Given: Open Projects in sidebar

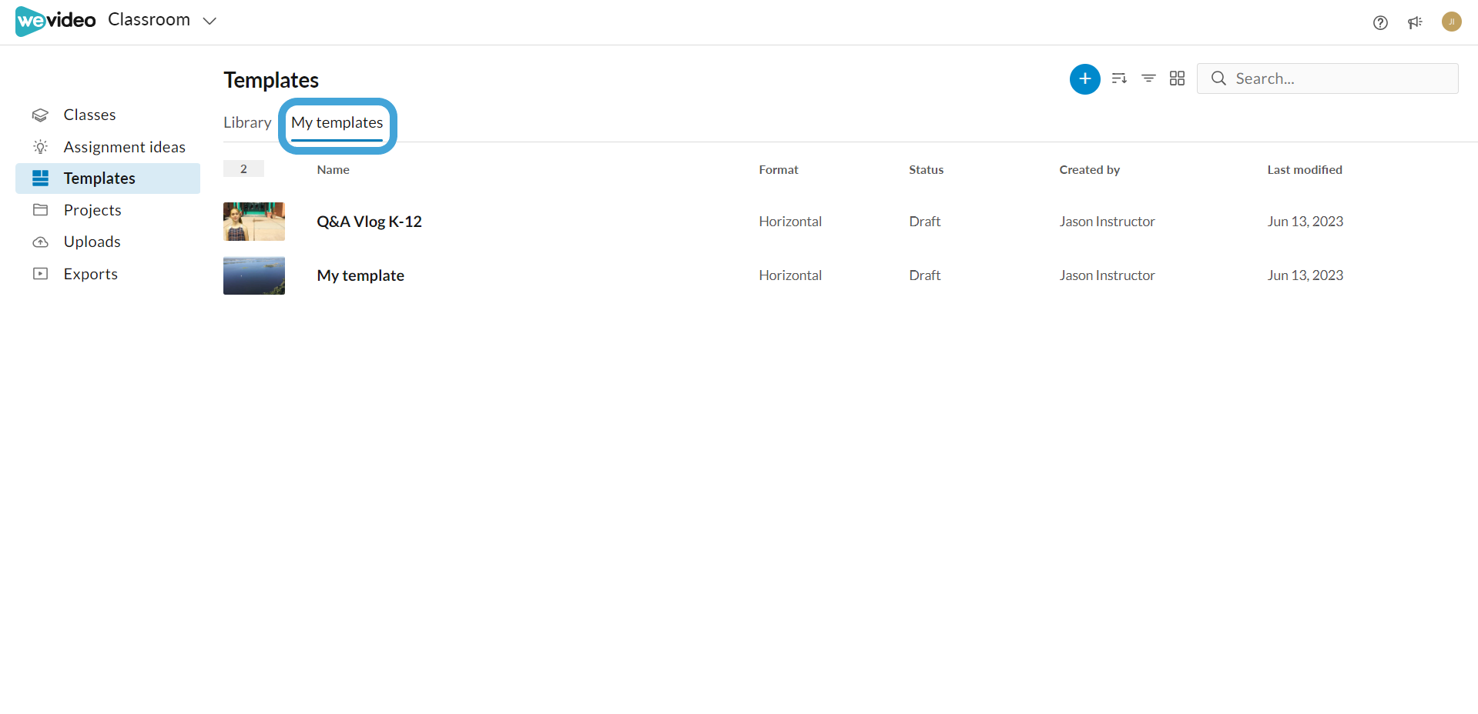Looking at the screenshot, I should pyautogui.click(x=92, y=210).
